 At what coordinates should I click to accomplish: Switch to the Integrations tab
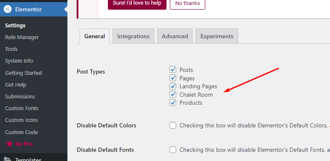[x=134, y=36]
